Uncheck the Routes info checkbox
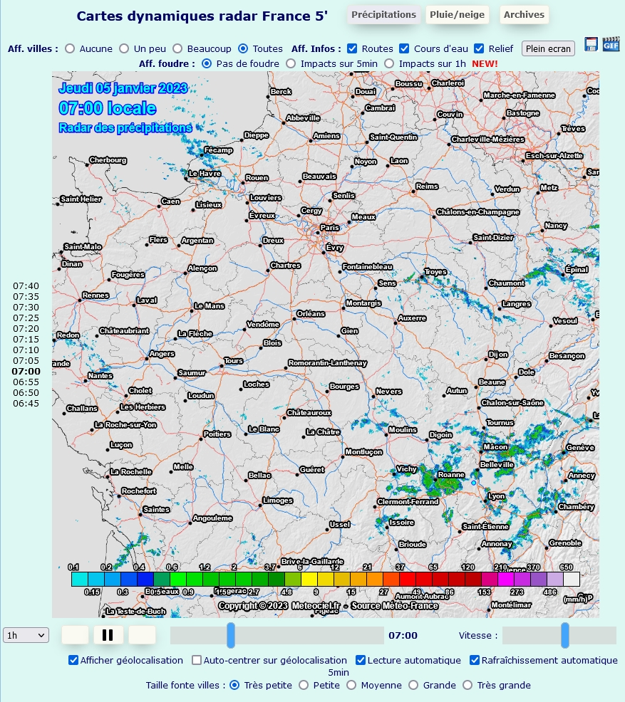 point(352,48)
